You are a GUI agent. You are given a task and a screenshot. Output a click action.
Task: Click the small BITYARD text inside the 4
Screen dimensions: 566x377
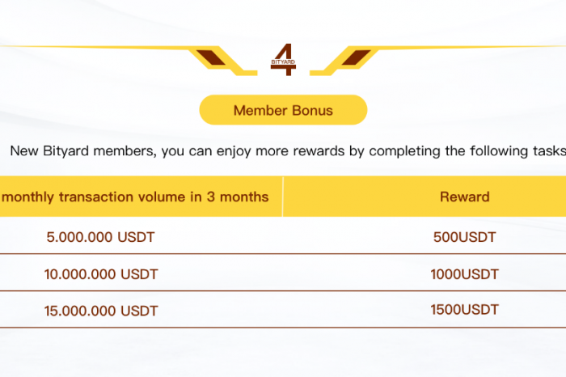(x=283, y=62)
